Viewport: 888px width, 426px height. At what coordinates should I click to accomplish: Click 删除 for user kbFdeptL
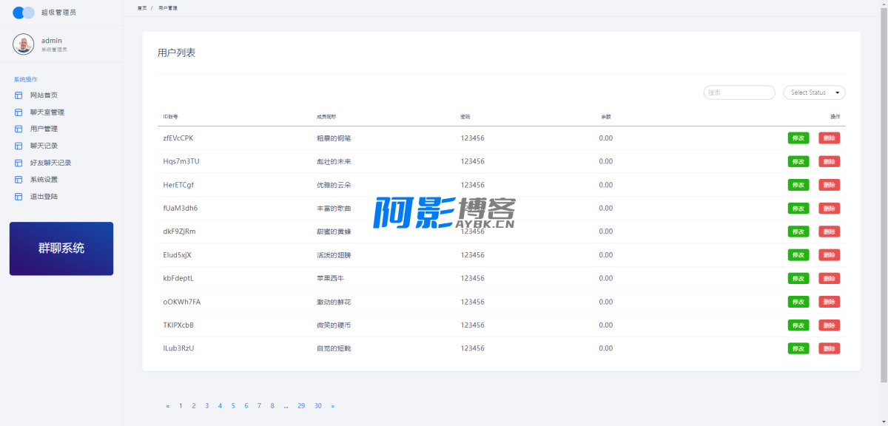(829, 279)
